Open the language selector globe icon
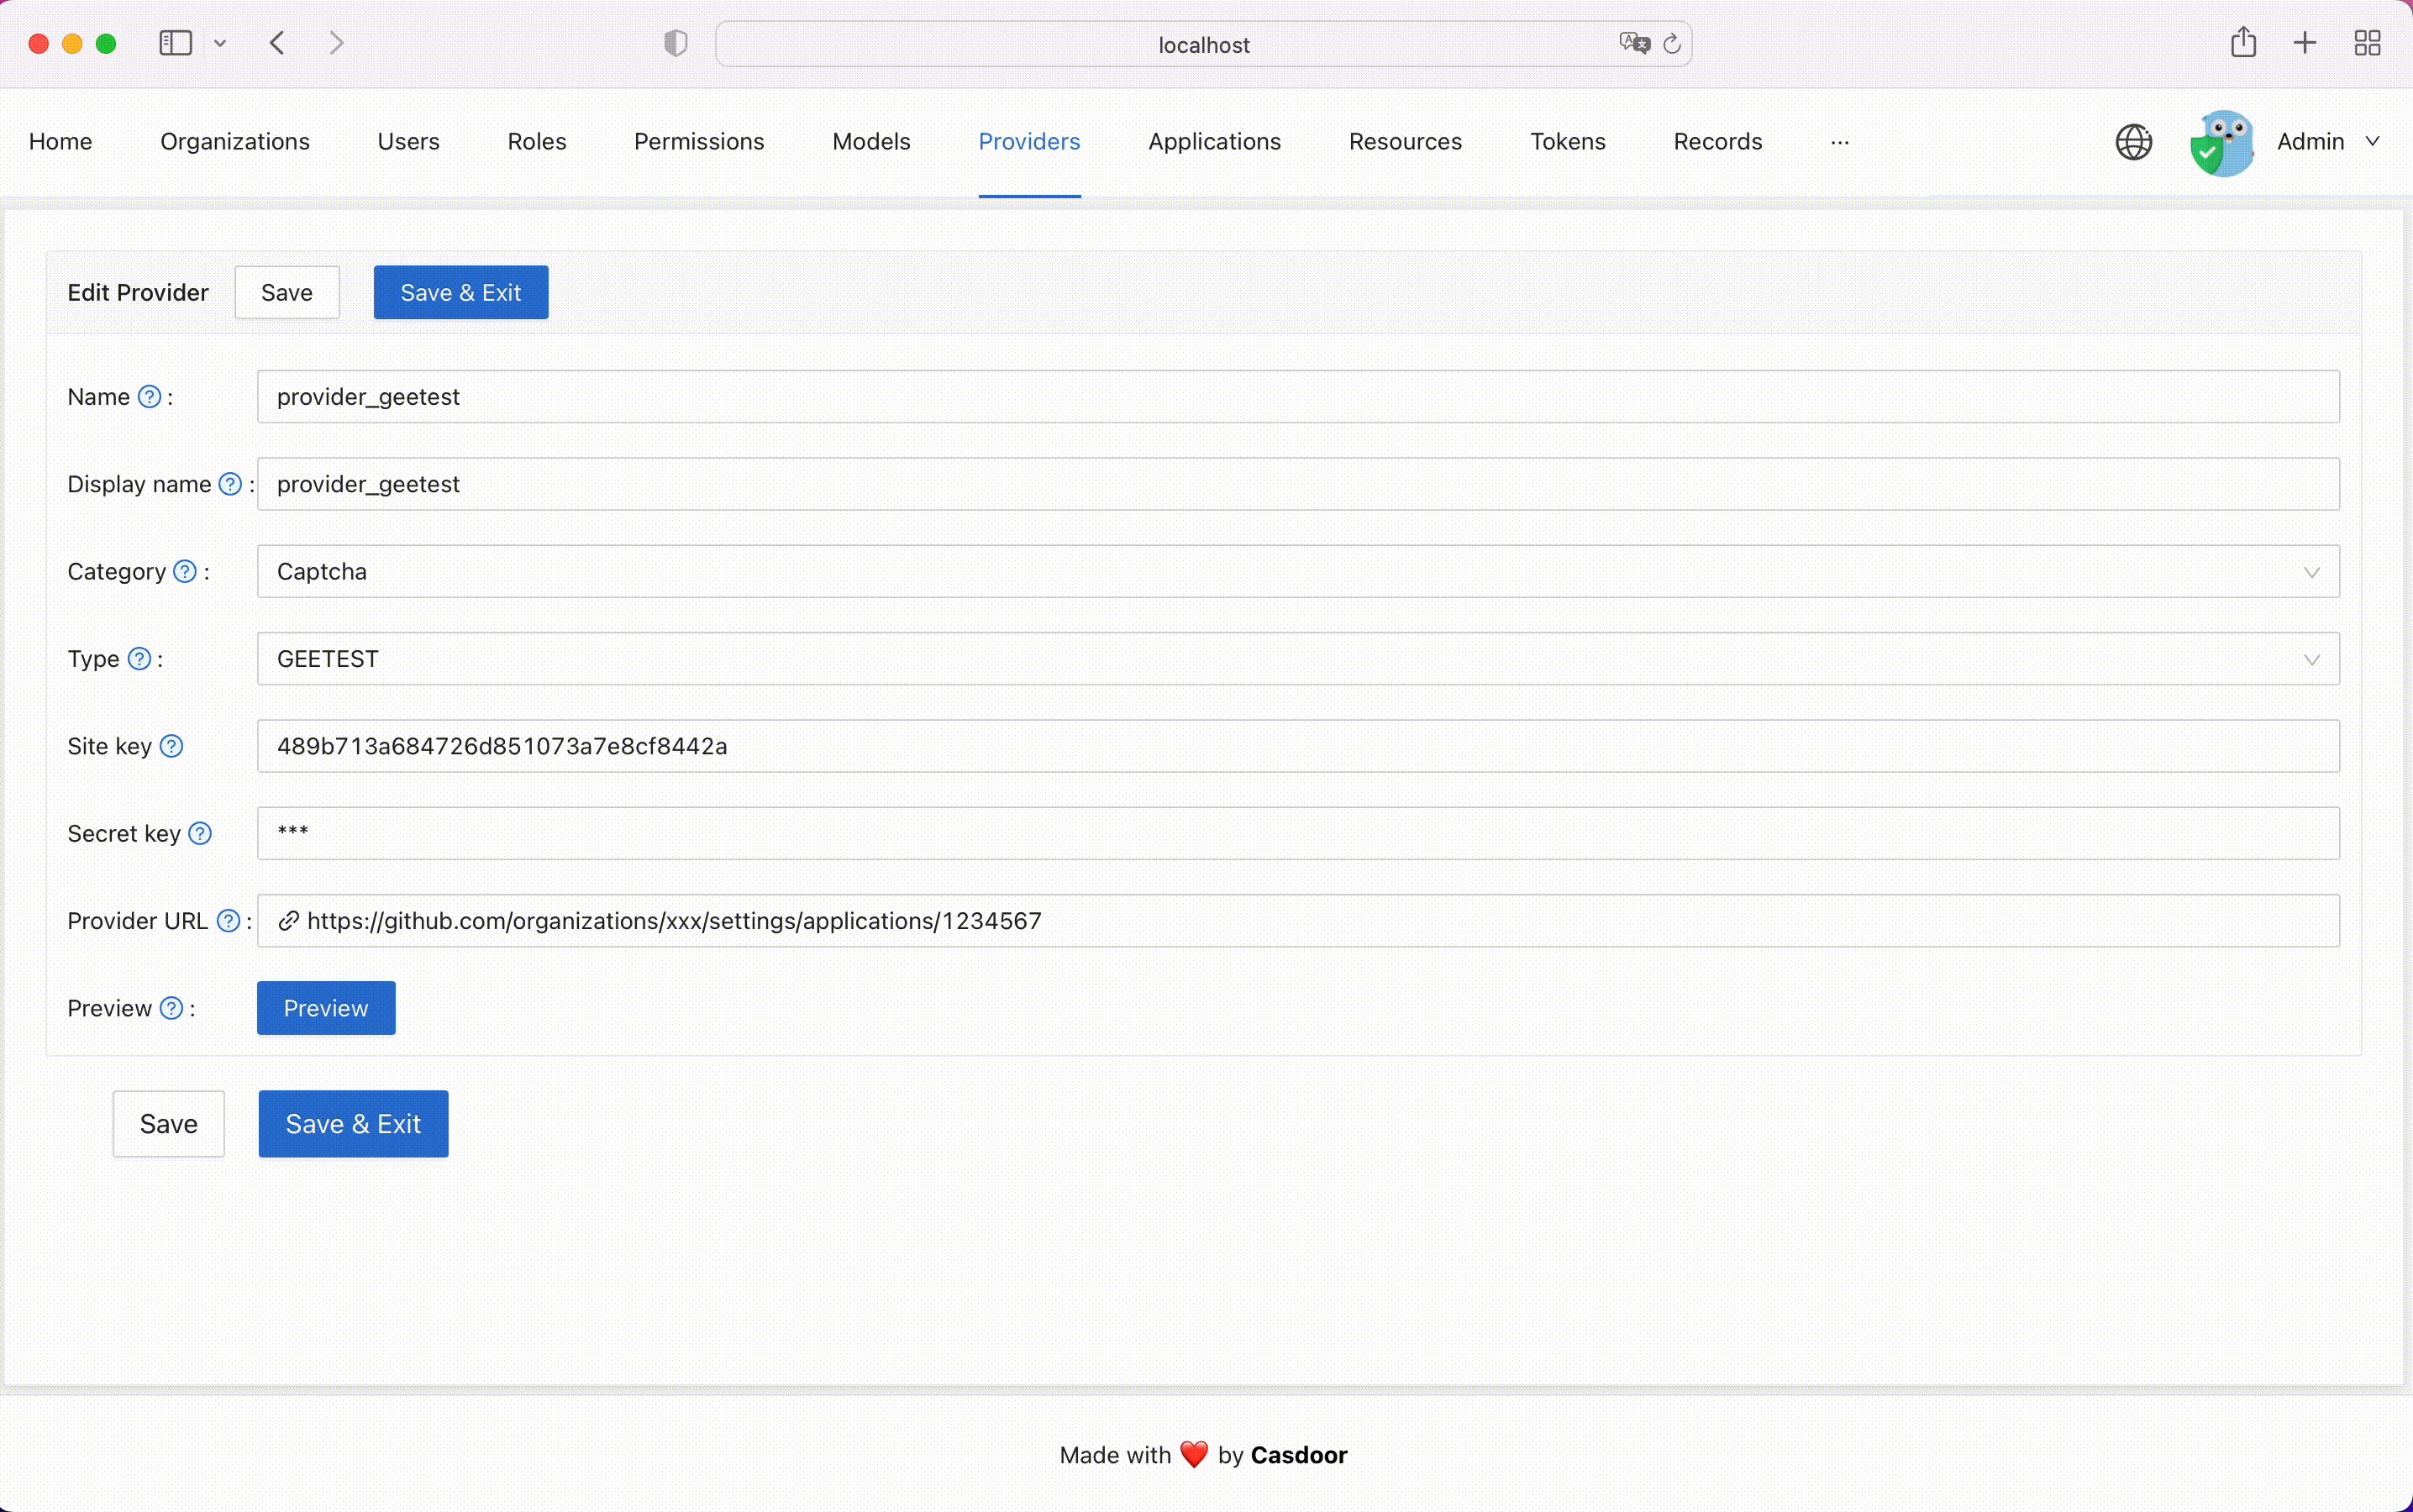 click(x=2132, y=142)
